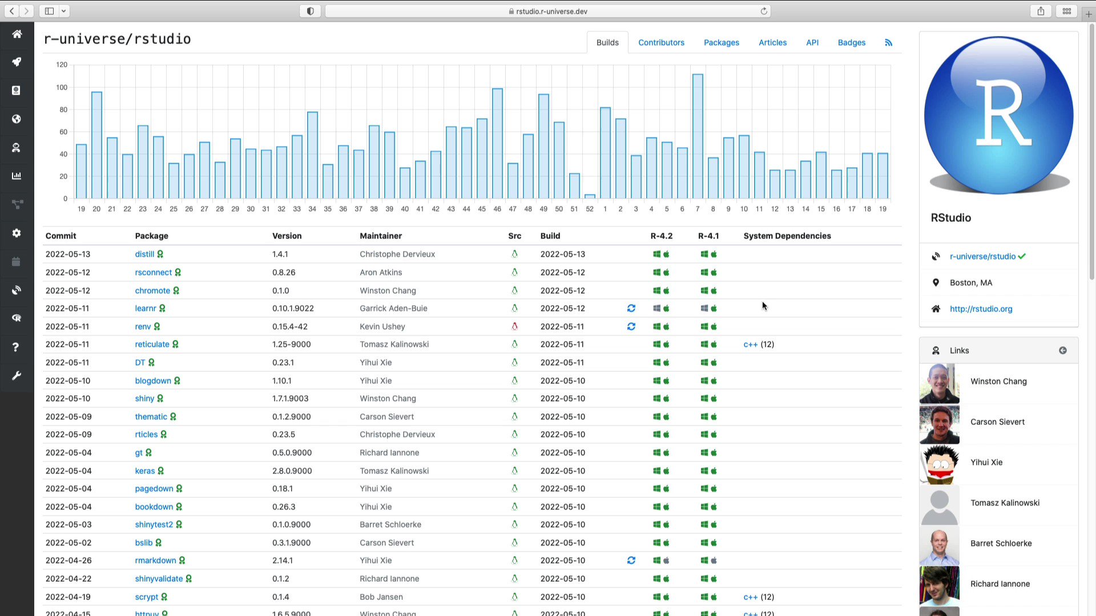Open the question mark help icon
Viewport: 1096px width, 616px height.
(17, 347)
